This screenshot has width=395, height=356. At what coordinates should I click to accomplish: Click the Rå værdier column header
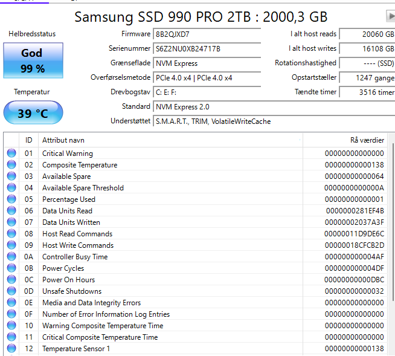tap(345, 140)
